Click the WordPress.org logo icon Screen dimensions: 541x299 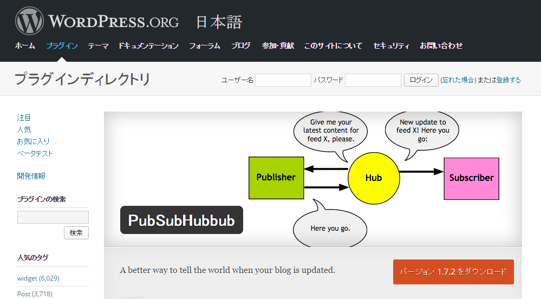click(x=29, y=22)
